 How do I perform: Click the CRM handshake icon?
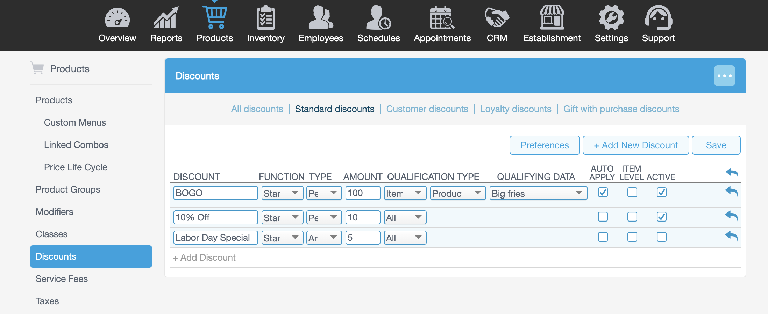[497, 17]
